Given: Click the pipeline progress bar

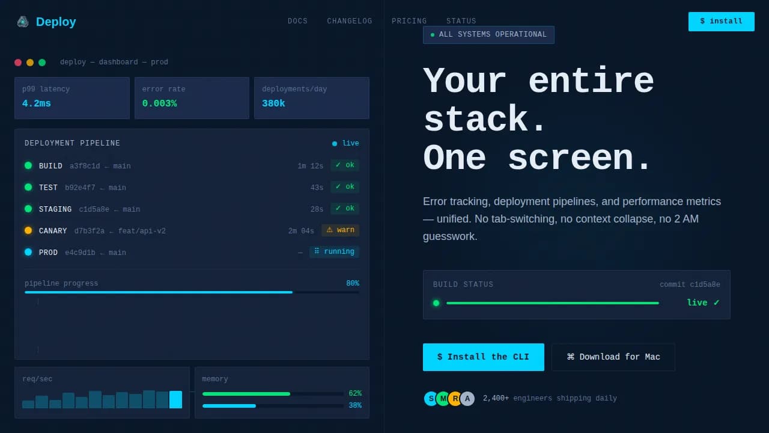Looking at the screenshot, I should coord(192,292).
